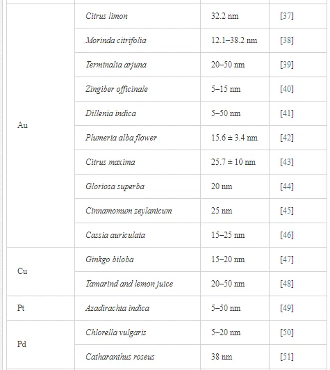Image resolution: width=330 pixels, height=370 pixels.
Task: Open citation 48 for Tamarind and lemon juice
Action: click(x=287, y=284)
